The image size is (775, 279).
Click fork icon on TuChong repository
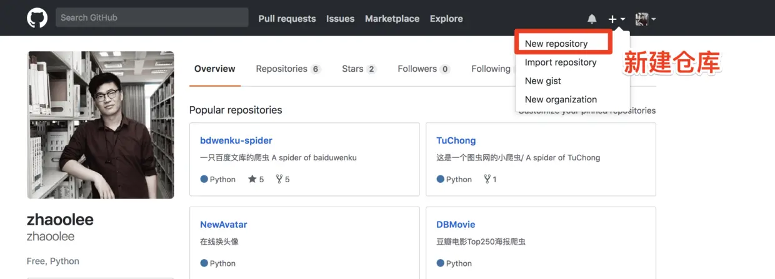coord(487,179)
